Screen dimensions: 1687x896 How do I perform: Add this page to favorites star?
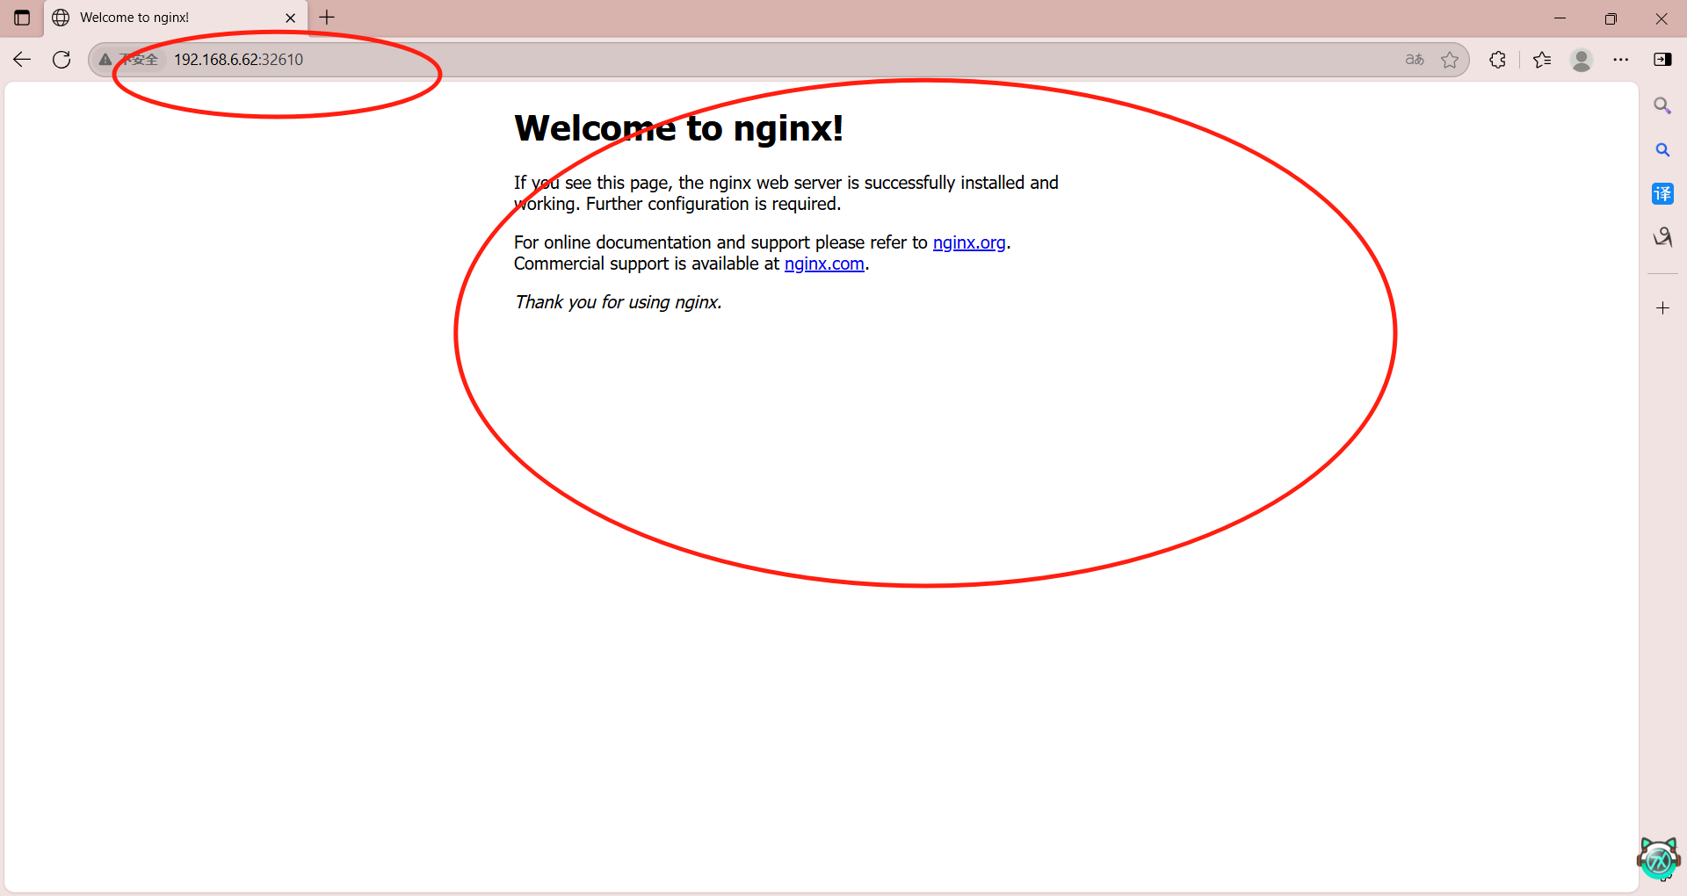(x=1450, y=60)
